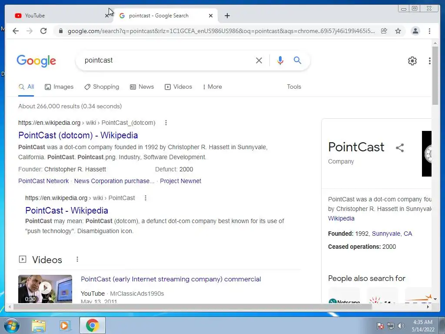Image resolution: width=445 pixels, height=334 pixels.
Task: Open options for PointCast_(dotcom) result
Action: pos(166,123)
